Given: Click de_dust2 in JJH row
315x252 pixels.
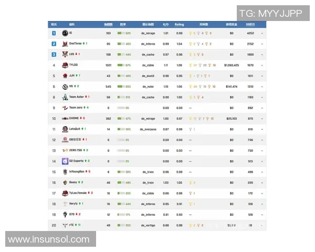Looking at the screenshot, I should tap(148, 76).
